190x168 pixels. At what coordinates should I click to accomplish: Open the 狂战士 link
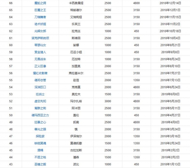coord(40,94)
